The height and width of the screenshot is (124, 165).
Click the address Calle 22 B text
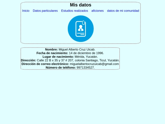pos(78,60)
